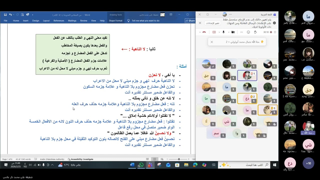Open Microsoft Edge from the taskbar

[195, 165]
